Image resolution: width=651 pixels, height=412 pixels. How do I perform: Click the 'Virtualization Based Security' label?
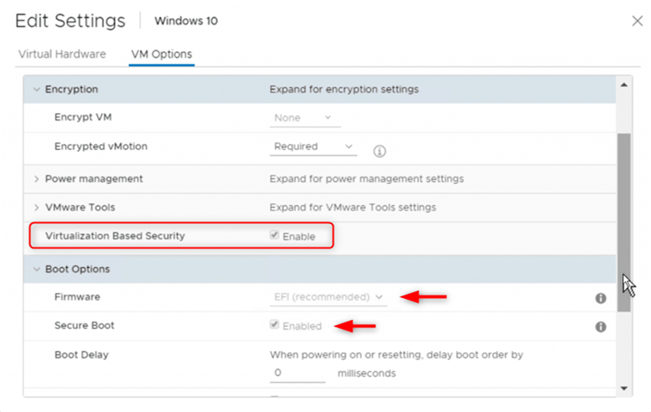click(x=115, y=236)
